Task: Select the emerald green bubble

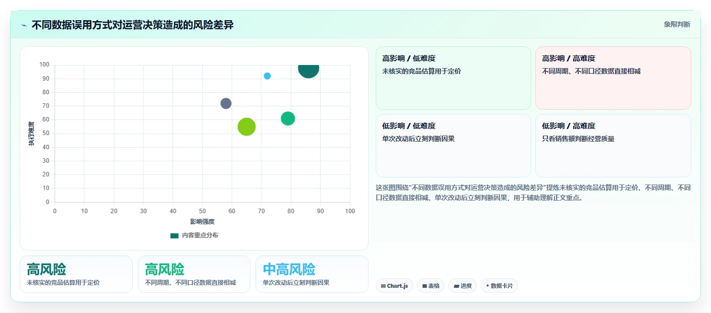Action: coord(288,118)
